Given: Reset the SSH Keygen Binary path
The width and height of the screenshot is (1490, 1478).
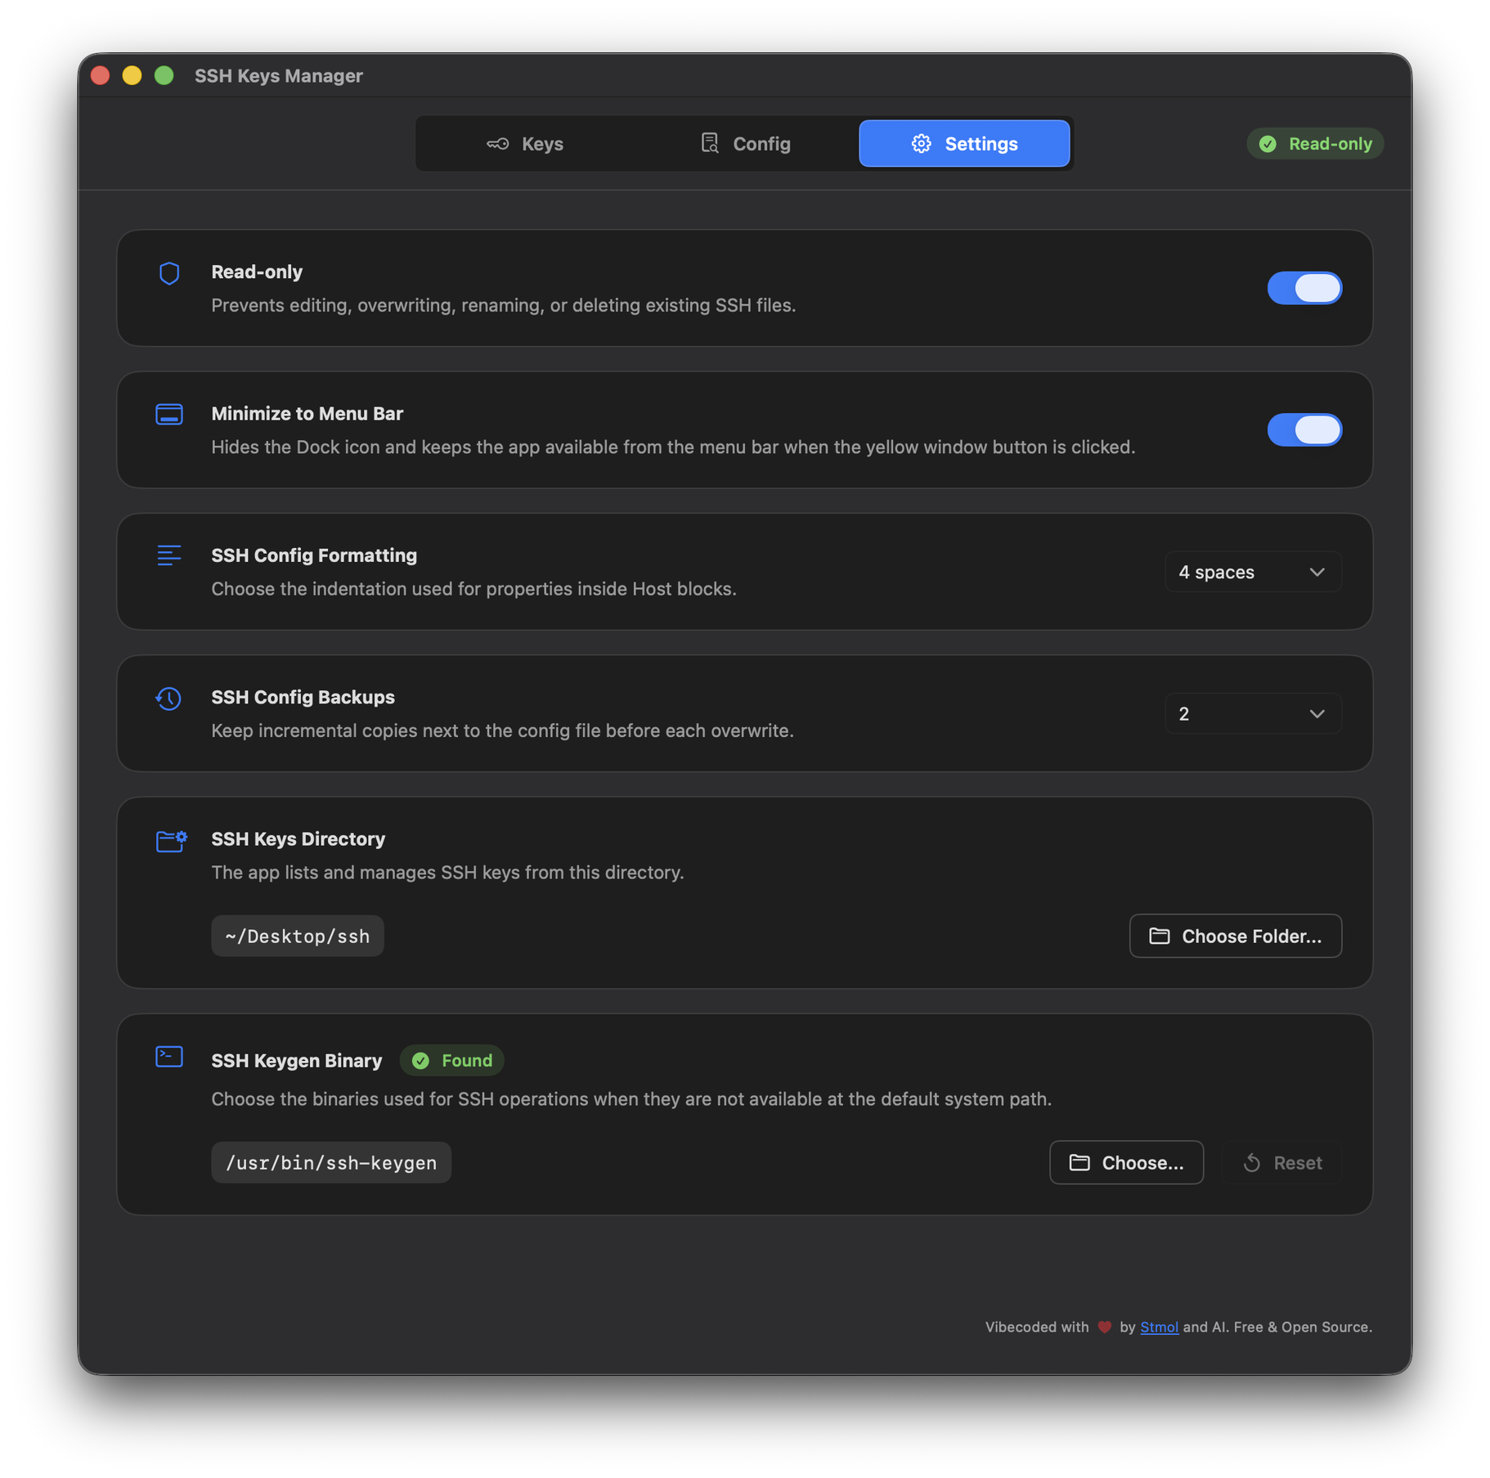Looking at the screenshot, I should point(1281,1162).
